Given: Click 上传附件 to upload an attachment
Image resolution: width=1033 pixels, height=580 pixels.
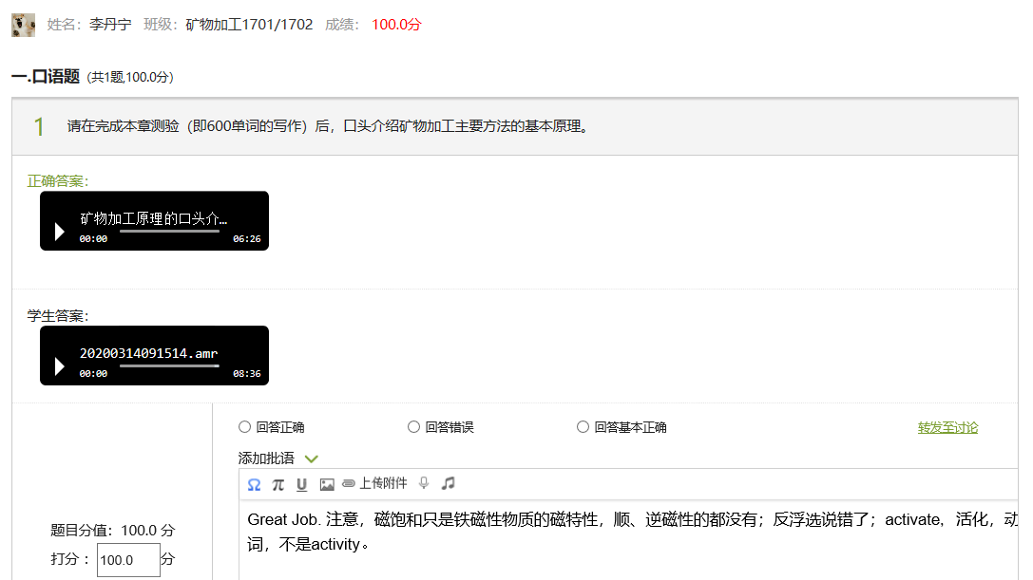Looking at the screenshot, I should [x=375, y=483].
